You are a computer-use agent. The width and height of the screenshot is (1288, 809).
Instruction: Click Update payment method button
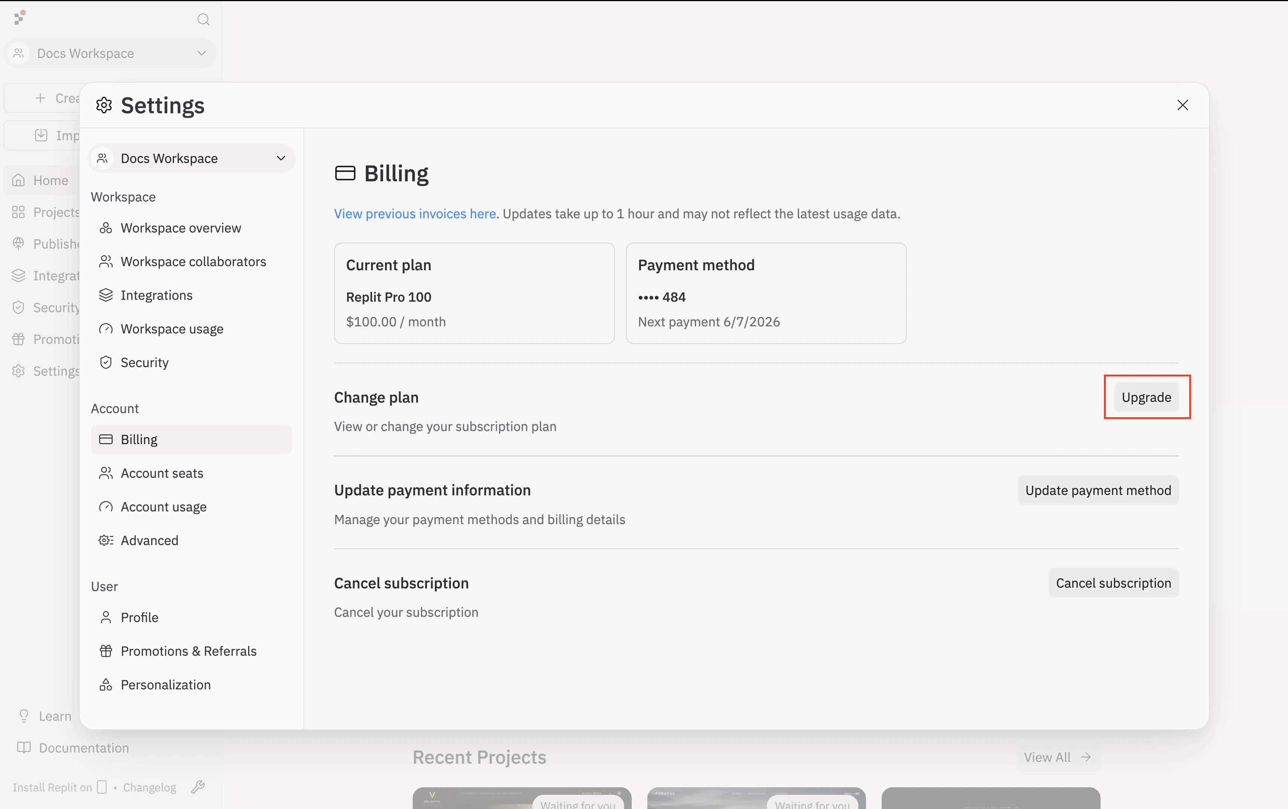coord(1098,490)
